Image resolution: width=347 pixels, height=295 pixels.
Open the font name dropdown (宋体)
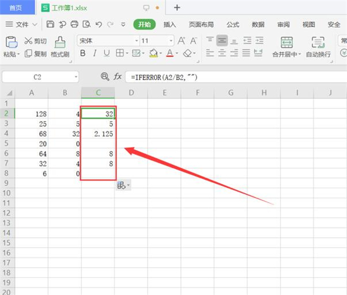[x=136, y=41]
